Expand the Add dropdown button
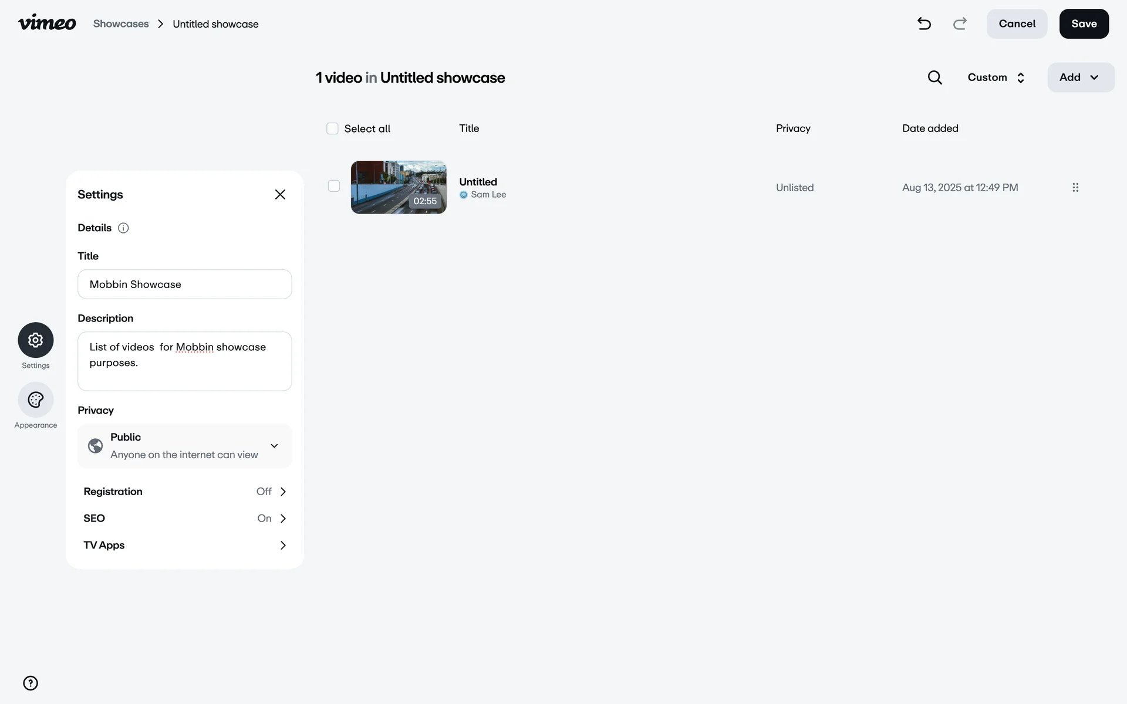 click(x=1080, y=77)
